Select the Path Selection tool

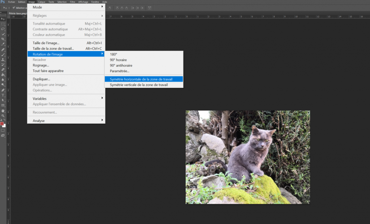click(x=3, y=100)
